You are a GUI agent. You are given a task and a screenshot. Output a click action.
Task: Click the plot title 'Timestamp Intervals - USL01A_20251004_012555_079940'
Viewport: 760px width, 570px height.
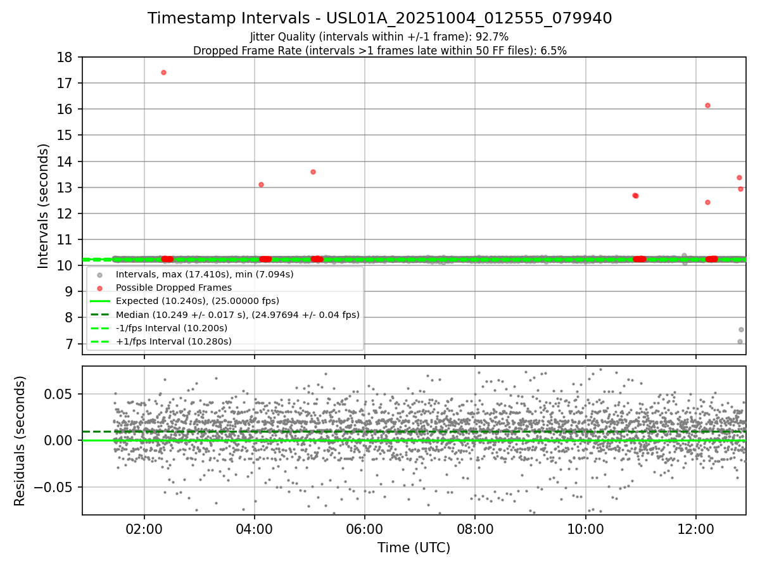pos(380,18)
